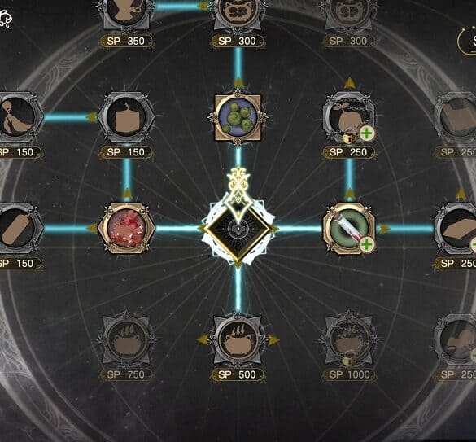Screen dimensions: 476x442
Task: Click the candle block node costing SP 150
Action: pyautogui.click(x=127, y=117)
